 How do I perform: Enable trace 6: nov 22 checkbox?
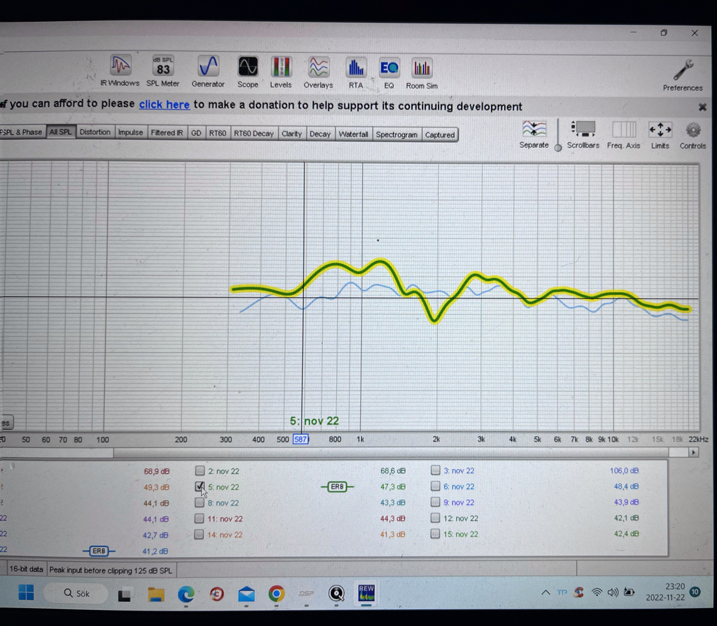click(435, 486)
